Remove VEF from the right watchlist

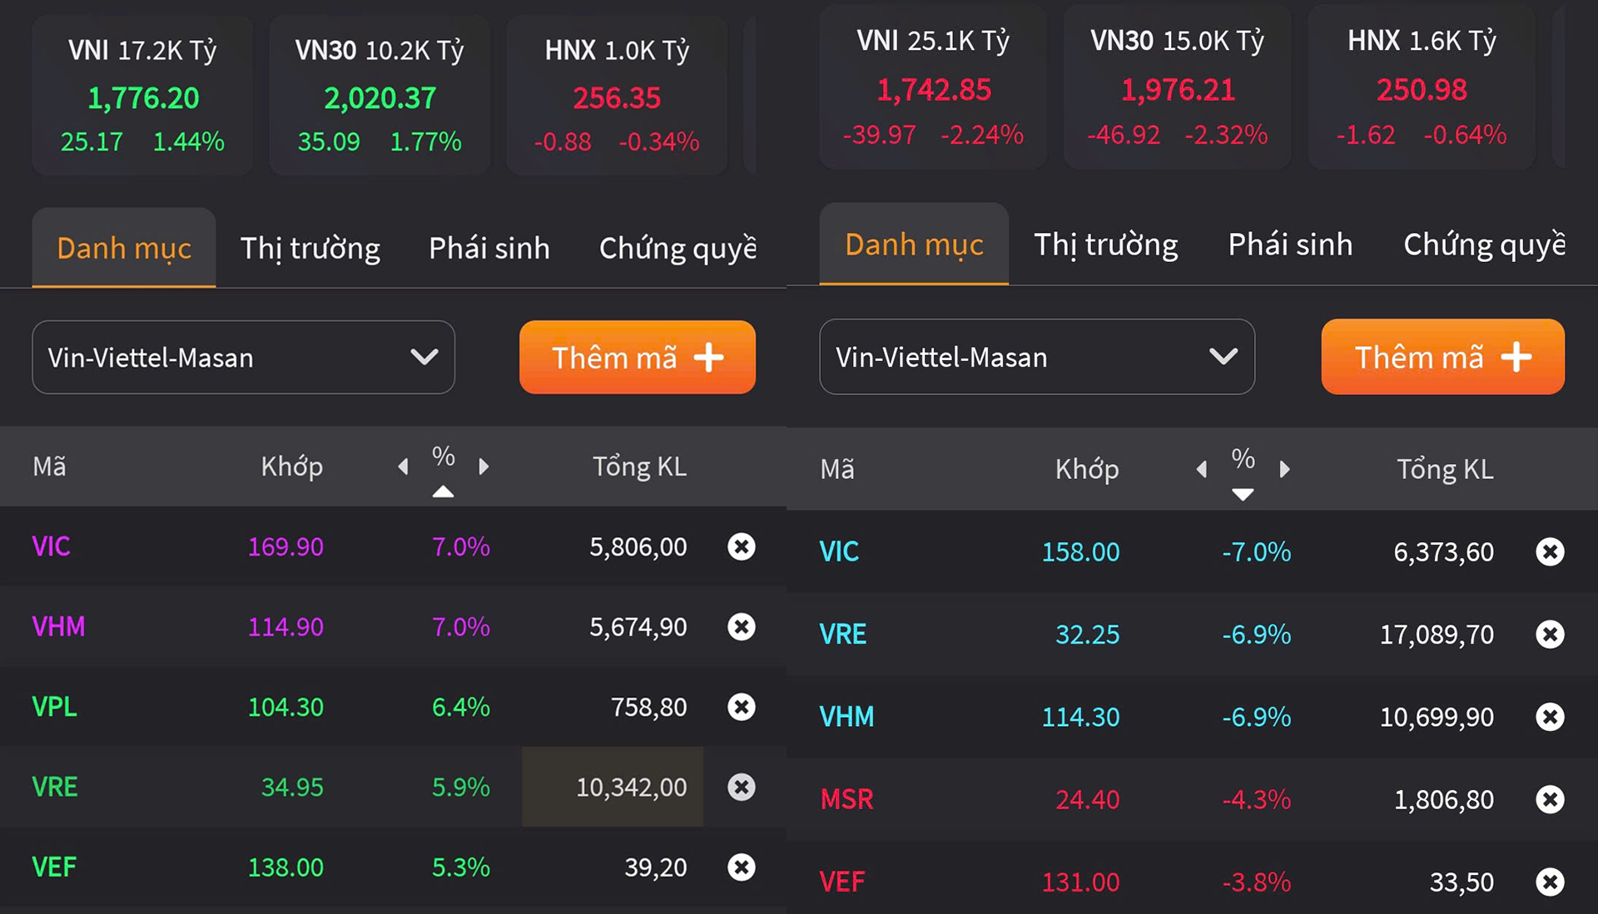(1549, 882)
